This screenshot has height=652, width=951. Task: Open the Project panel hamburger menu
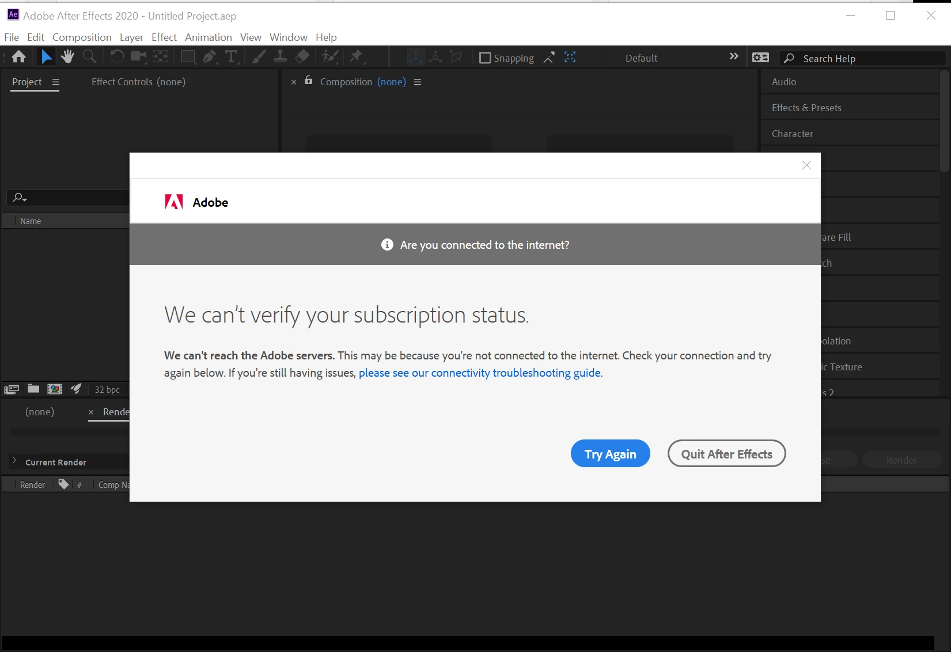(x=56, y=82)
